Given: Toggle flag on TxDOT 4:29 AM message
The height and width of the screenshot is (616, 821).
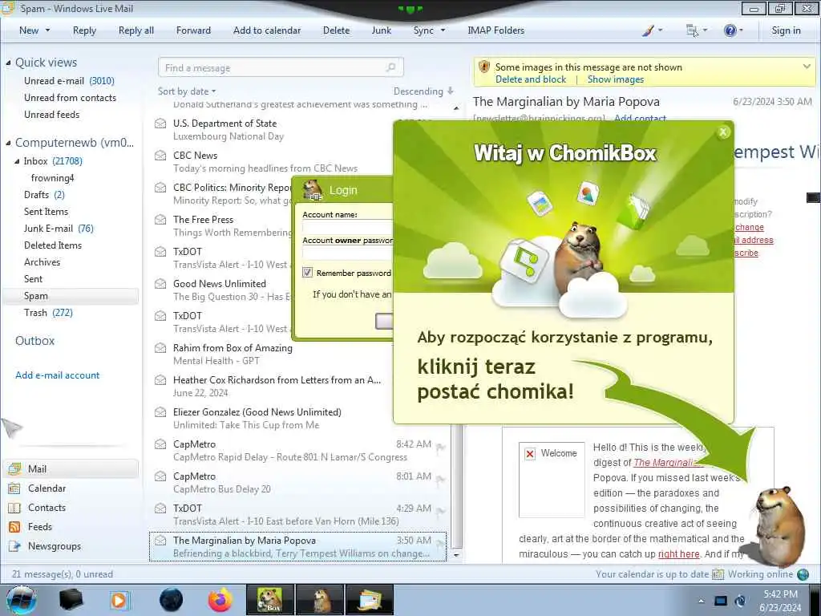Looking at the screenshot, I should (x=441, y=511).
